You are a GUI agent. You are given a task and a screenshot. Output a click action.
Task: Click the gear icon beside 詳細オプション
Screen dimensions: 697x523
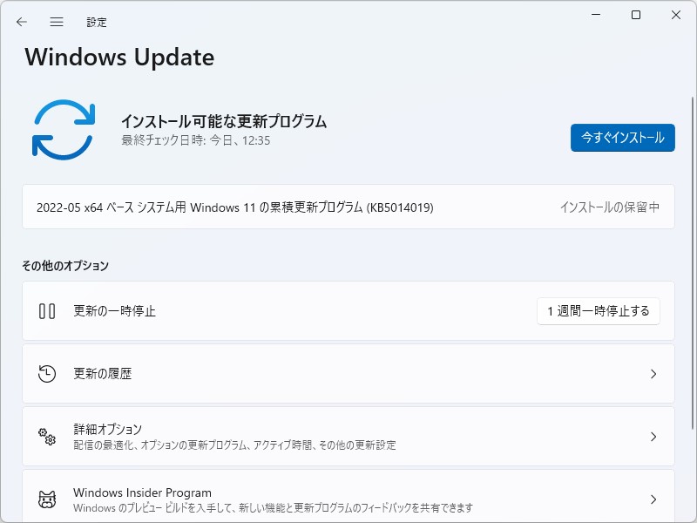click(x=47, y=436)
